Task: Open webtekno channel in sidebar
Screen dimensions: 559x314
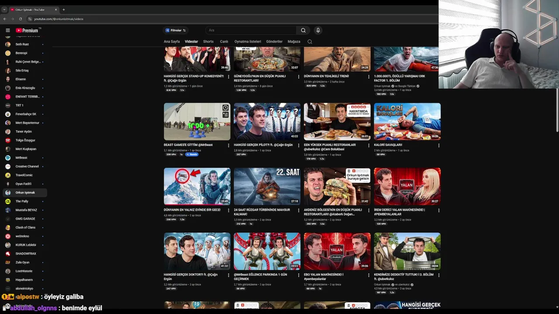Action: click(22, 236)
